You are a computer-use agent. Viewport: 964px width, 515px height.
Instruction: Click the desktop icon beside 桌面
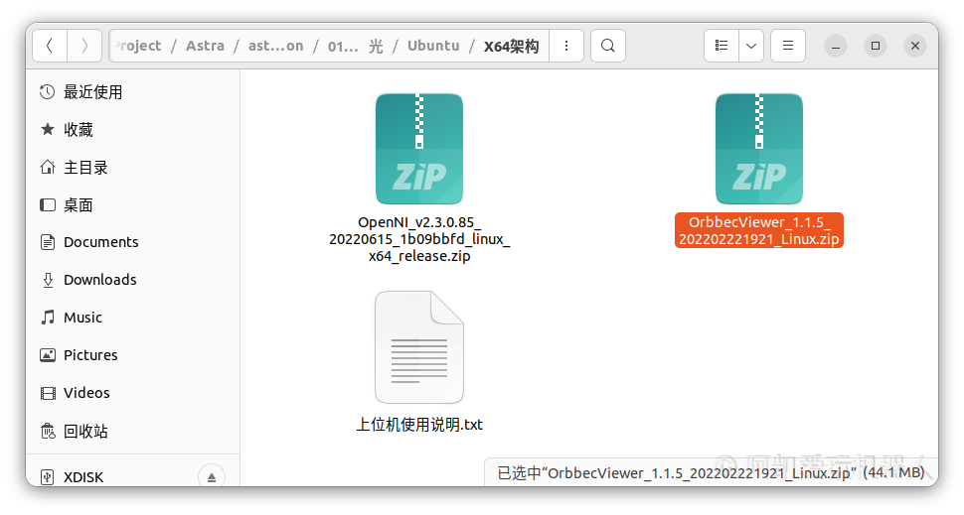click(48, 204)
